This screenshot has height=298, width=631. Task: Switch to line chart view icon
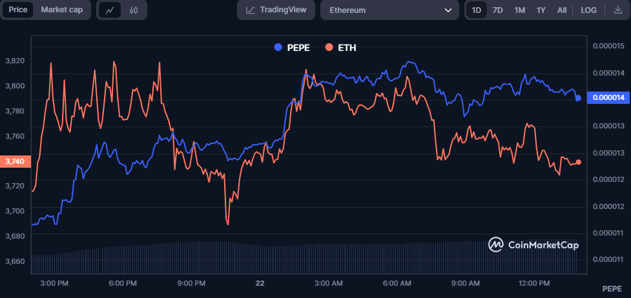click(x=110, y=10)
